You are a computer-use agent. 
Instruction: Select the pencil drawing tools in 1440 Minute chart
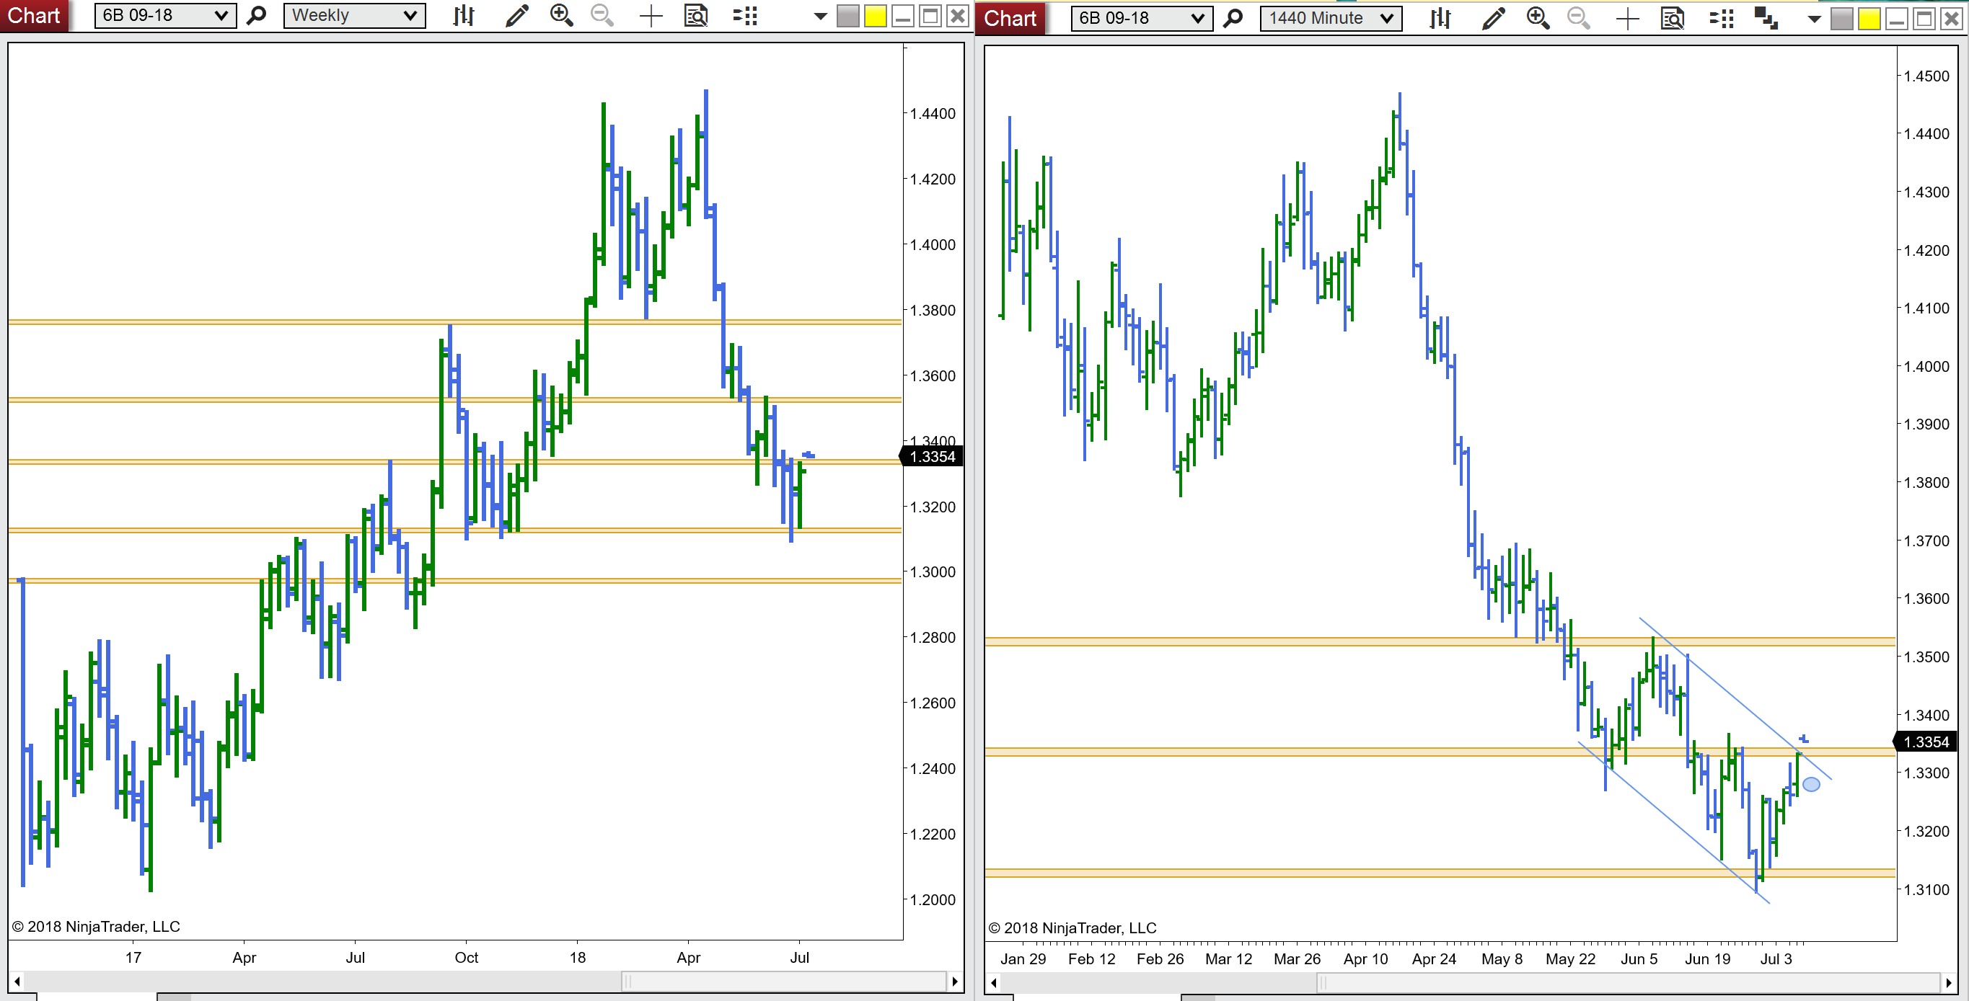tap(1493, 18)
